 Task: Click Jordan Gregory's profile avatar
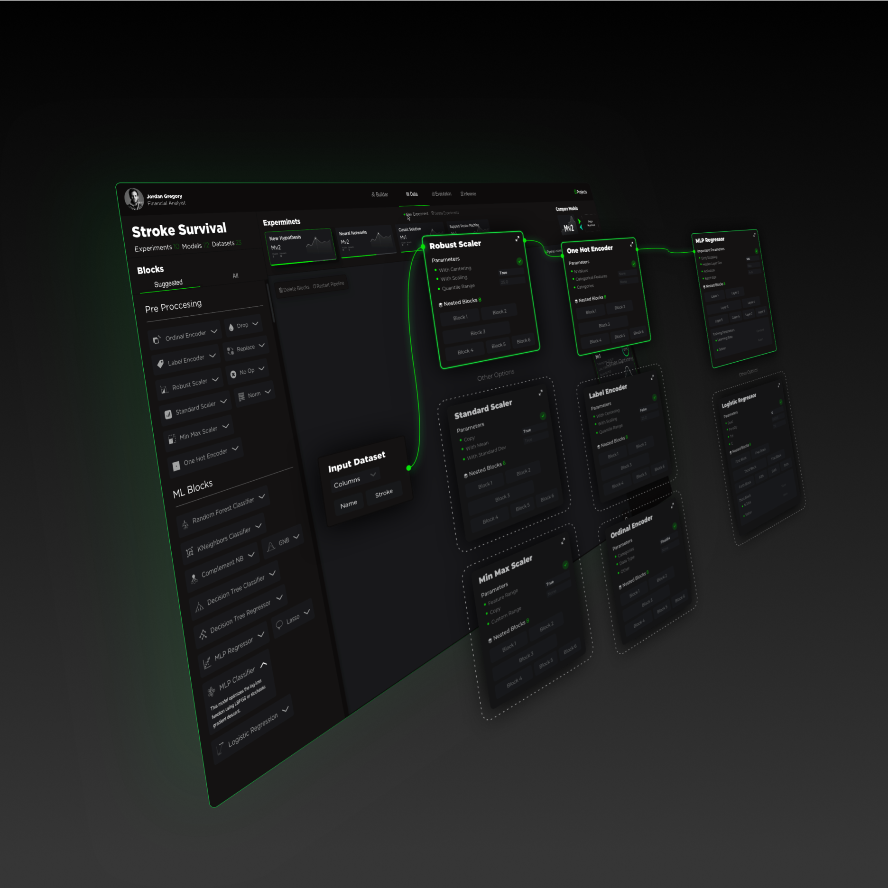pyautogui.click(x=134, y=199)
